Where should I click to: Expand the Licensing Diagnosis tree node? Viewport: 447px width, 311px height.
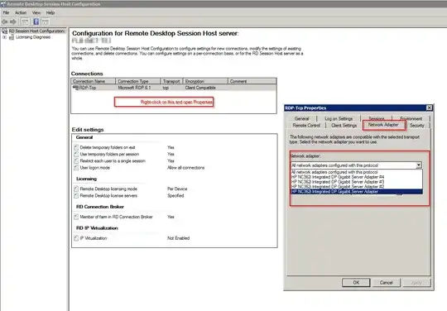[4, 37]
